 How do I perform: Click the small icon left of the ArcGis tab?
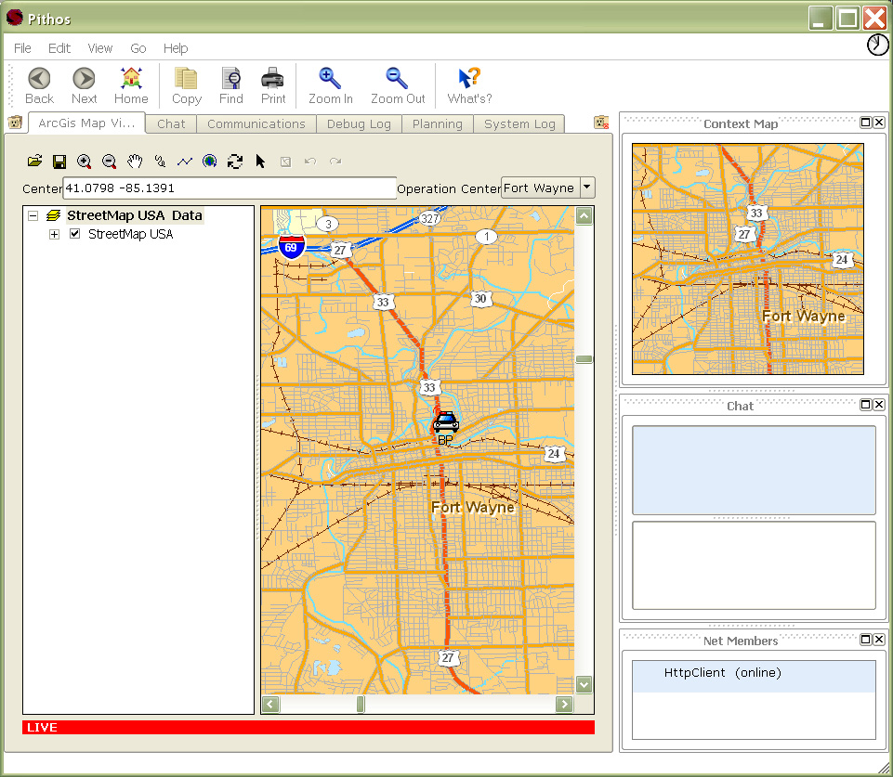16,123
